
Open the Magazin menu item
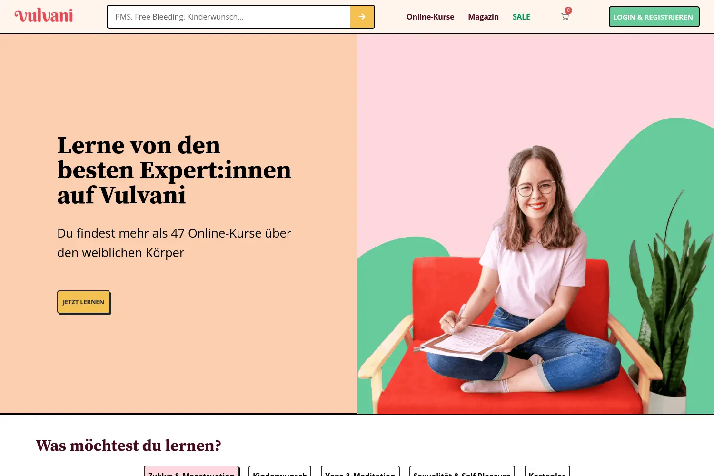coord(483,17)
